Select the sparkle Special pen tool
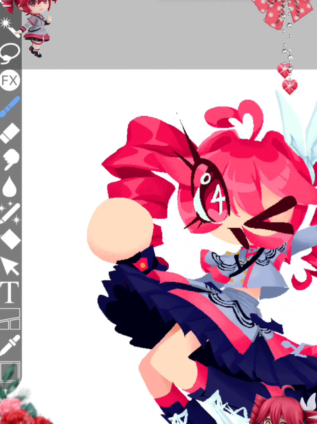The height and width of the screenshot is (424, 317). pyautogui.click(x=10, y=213)
